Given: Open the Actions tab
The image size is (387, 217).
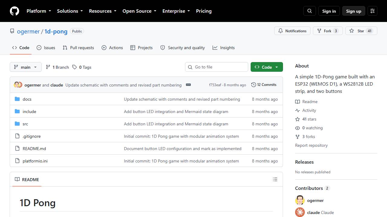Looking at the screenshot, I should (x=112, y=48).
